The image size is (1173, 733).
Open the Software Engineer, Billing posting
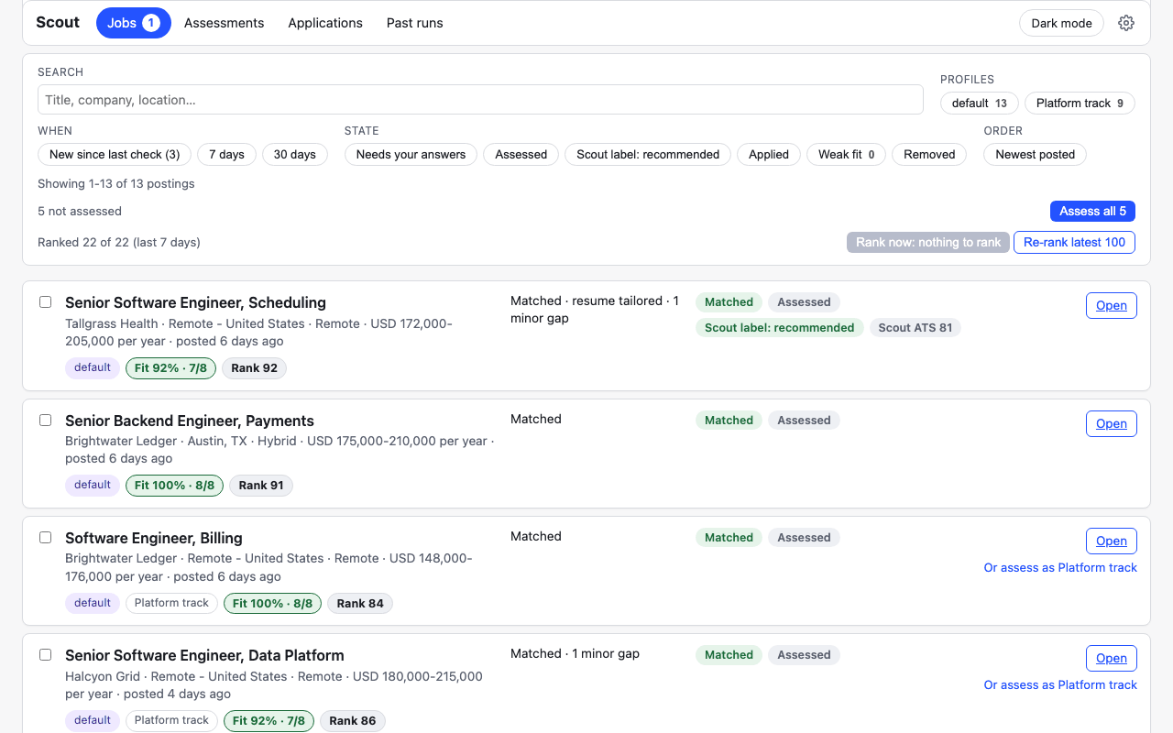tap(1112, 541)
